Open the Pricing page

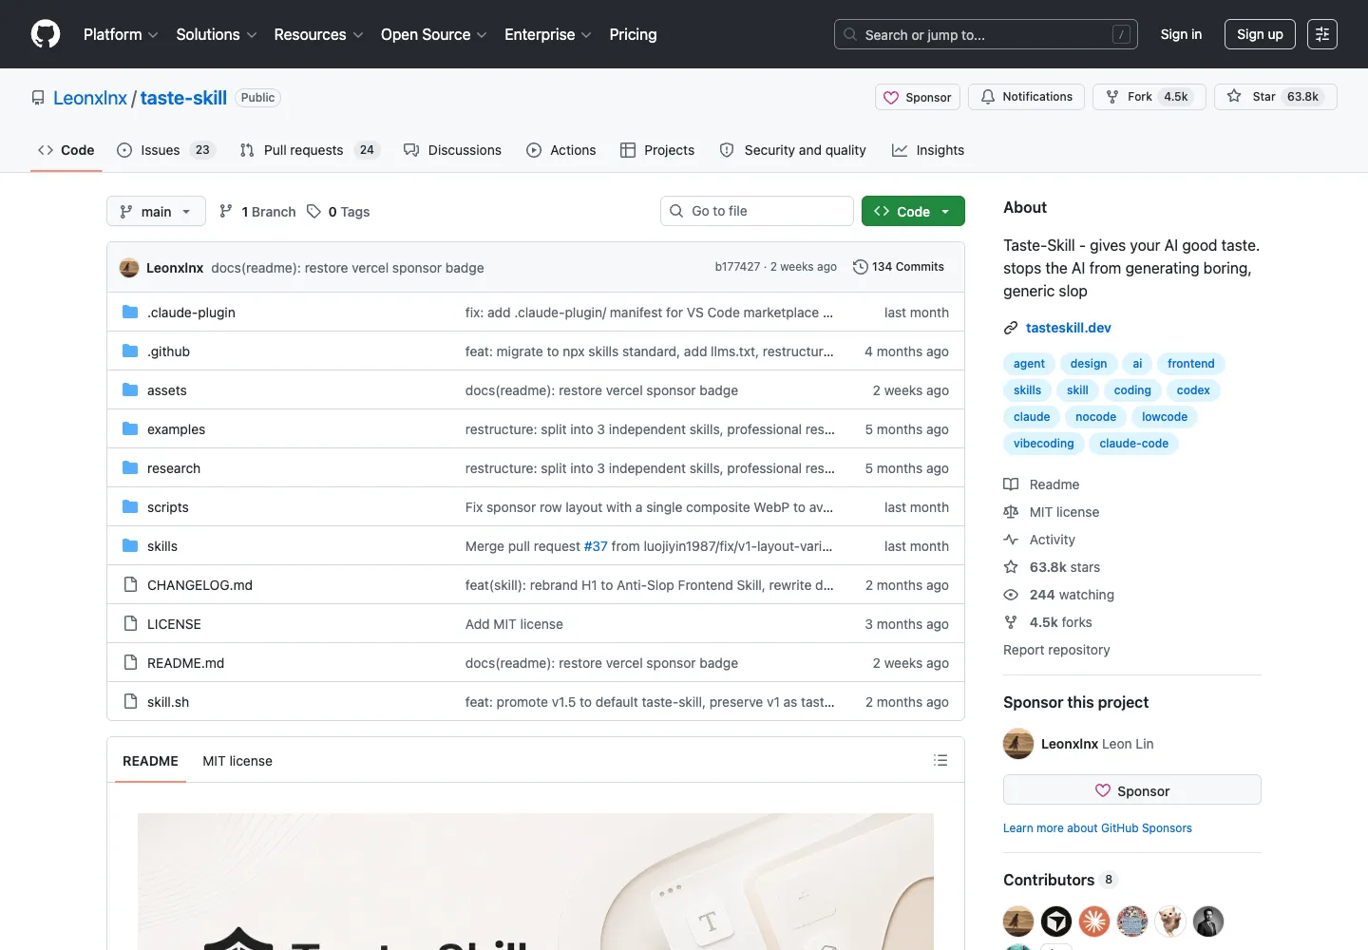click(633, 34)
